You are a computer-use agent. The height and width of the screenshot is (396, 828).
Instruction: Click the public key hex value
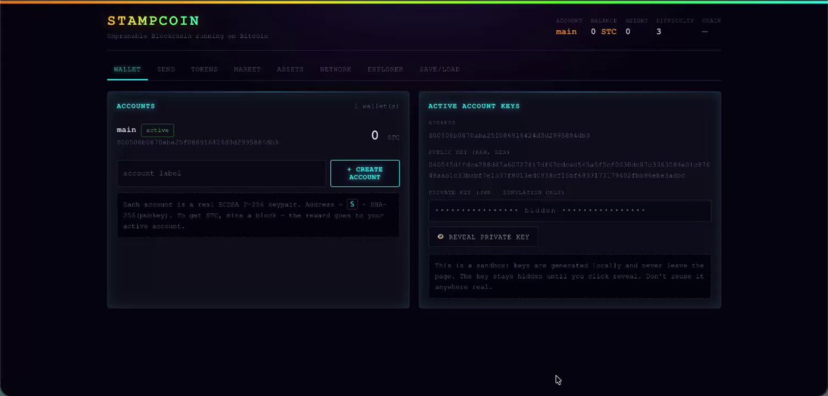tap(569, 170)
